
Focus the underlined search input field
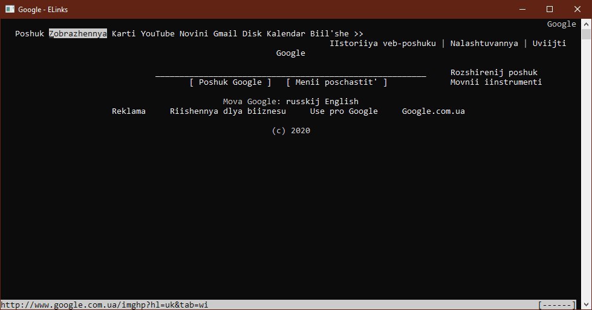tap(291, 73)
